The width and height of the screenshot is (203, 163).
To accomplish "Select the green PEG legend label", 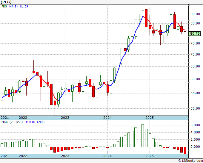I will [x=4, y=7].
